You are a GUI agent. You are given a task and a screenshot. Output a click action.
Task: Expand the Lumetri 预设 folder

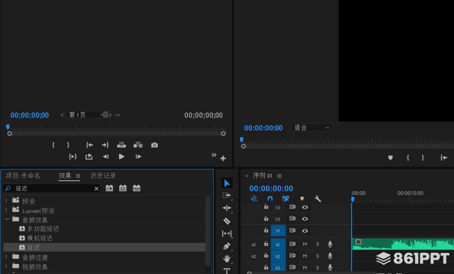coord(6,210)
